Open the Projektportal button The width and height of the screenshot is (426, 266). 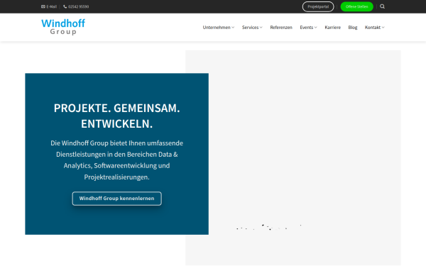tap(318, 6)
